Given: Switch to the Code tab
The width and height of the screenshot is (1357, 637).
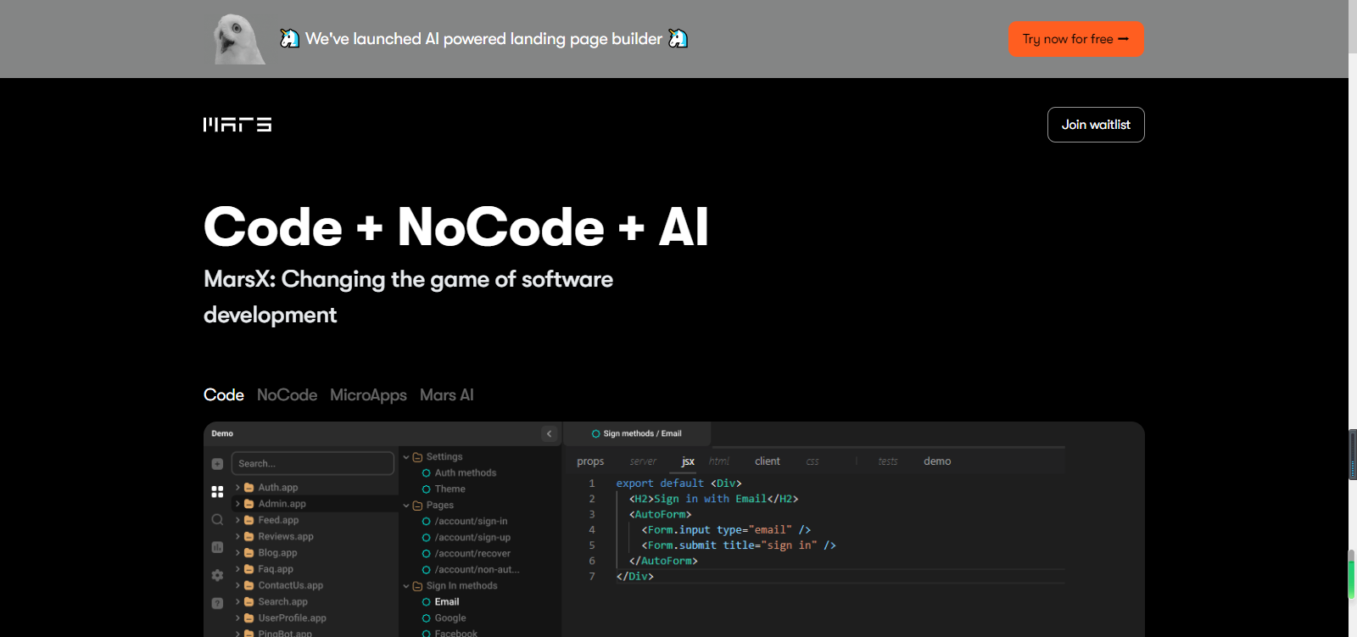Looking at the screenshot, I should pos(224,395).
